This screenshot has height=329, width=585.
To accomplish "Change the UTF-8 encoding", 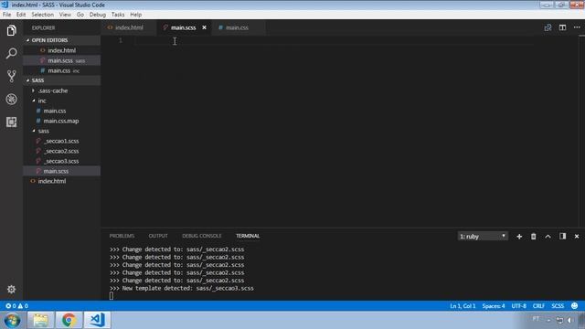I will (518, 306).
